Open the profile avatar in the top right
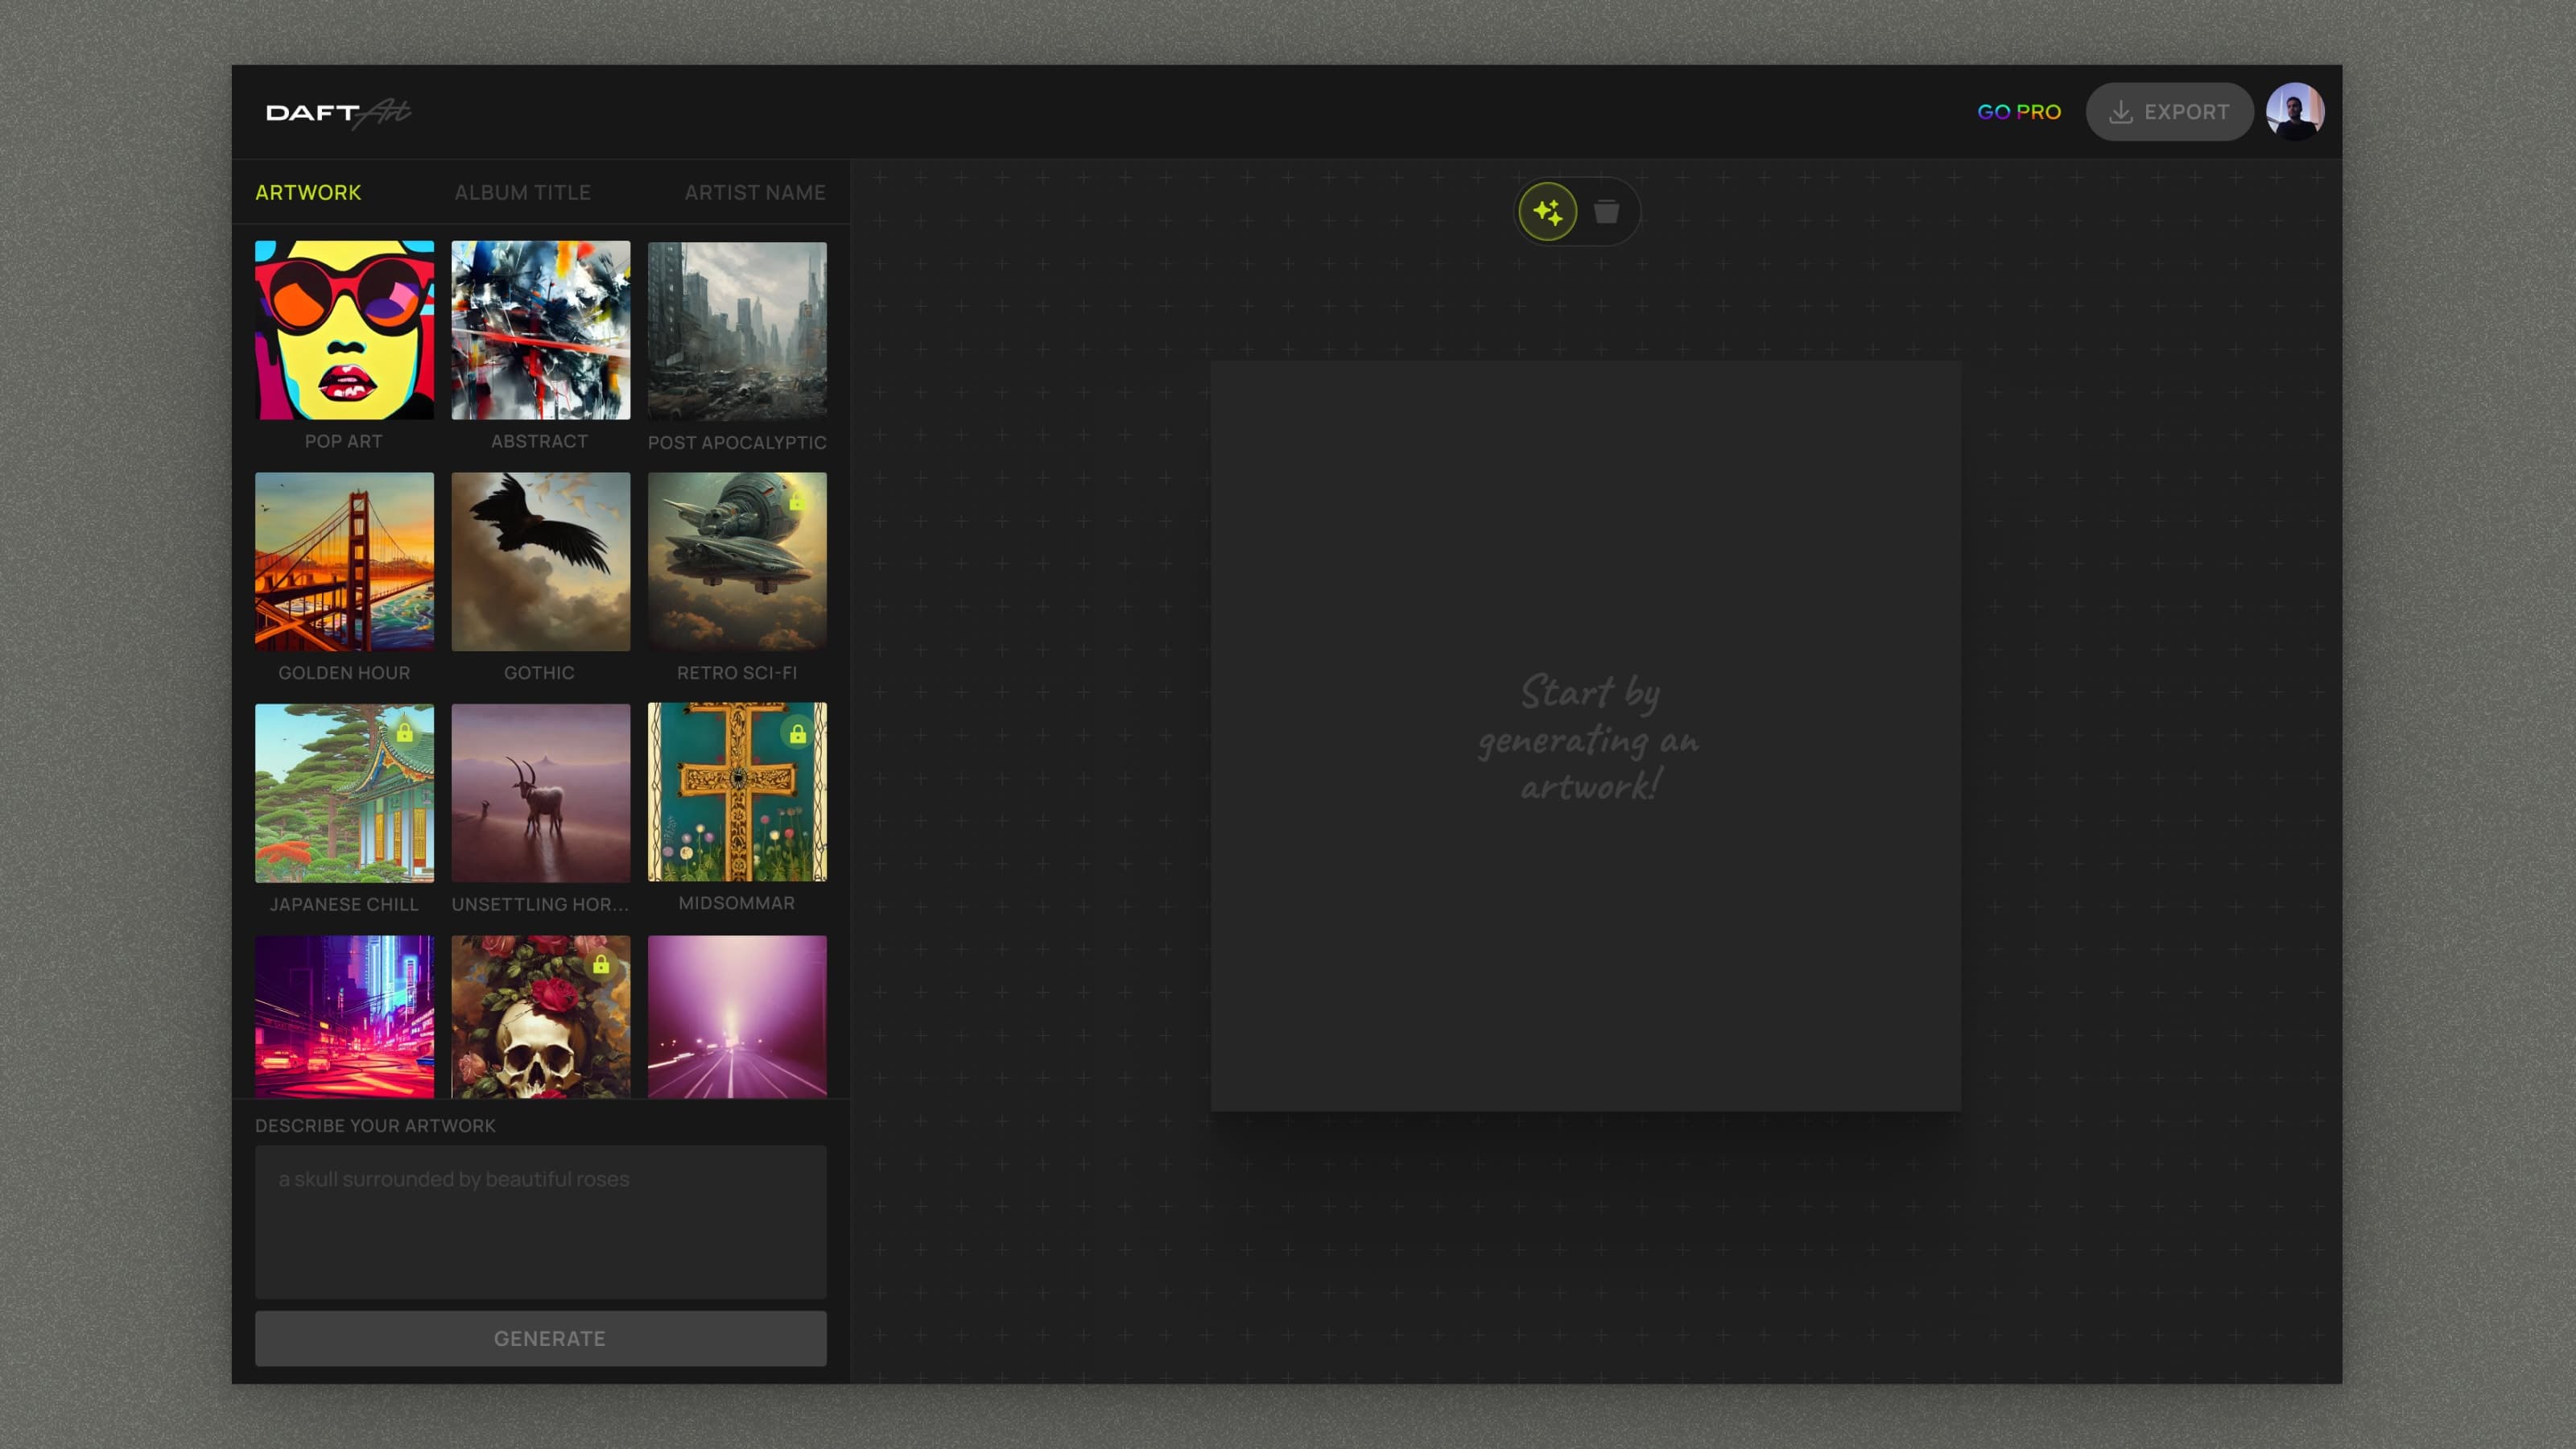The width and height of the screenshot is (2576, 1449). pos(2297,111)
